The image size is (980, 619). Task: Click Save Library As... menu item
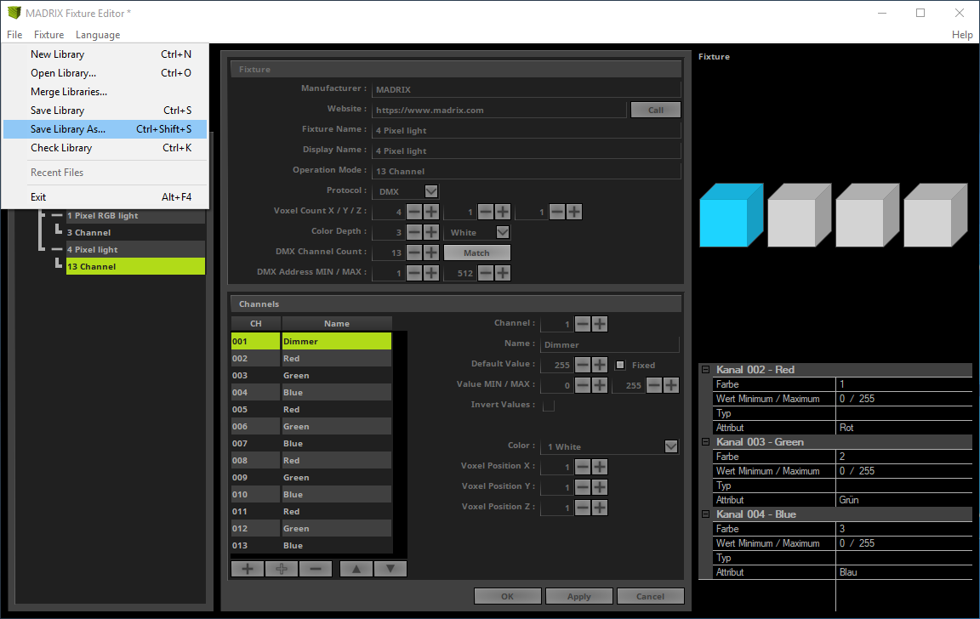pos(105,129)
